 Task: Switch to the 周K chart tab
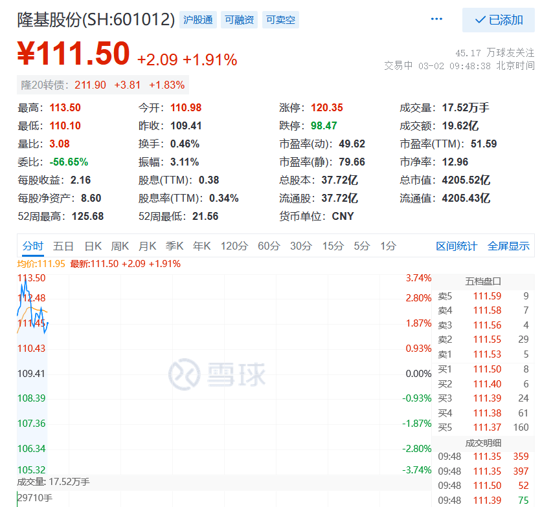pyautogui.click(x=120, y=246)
